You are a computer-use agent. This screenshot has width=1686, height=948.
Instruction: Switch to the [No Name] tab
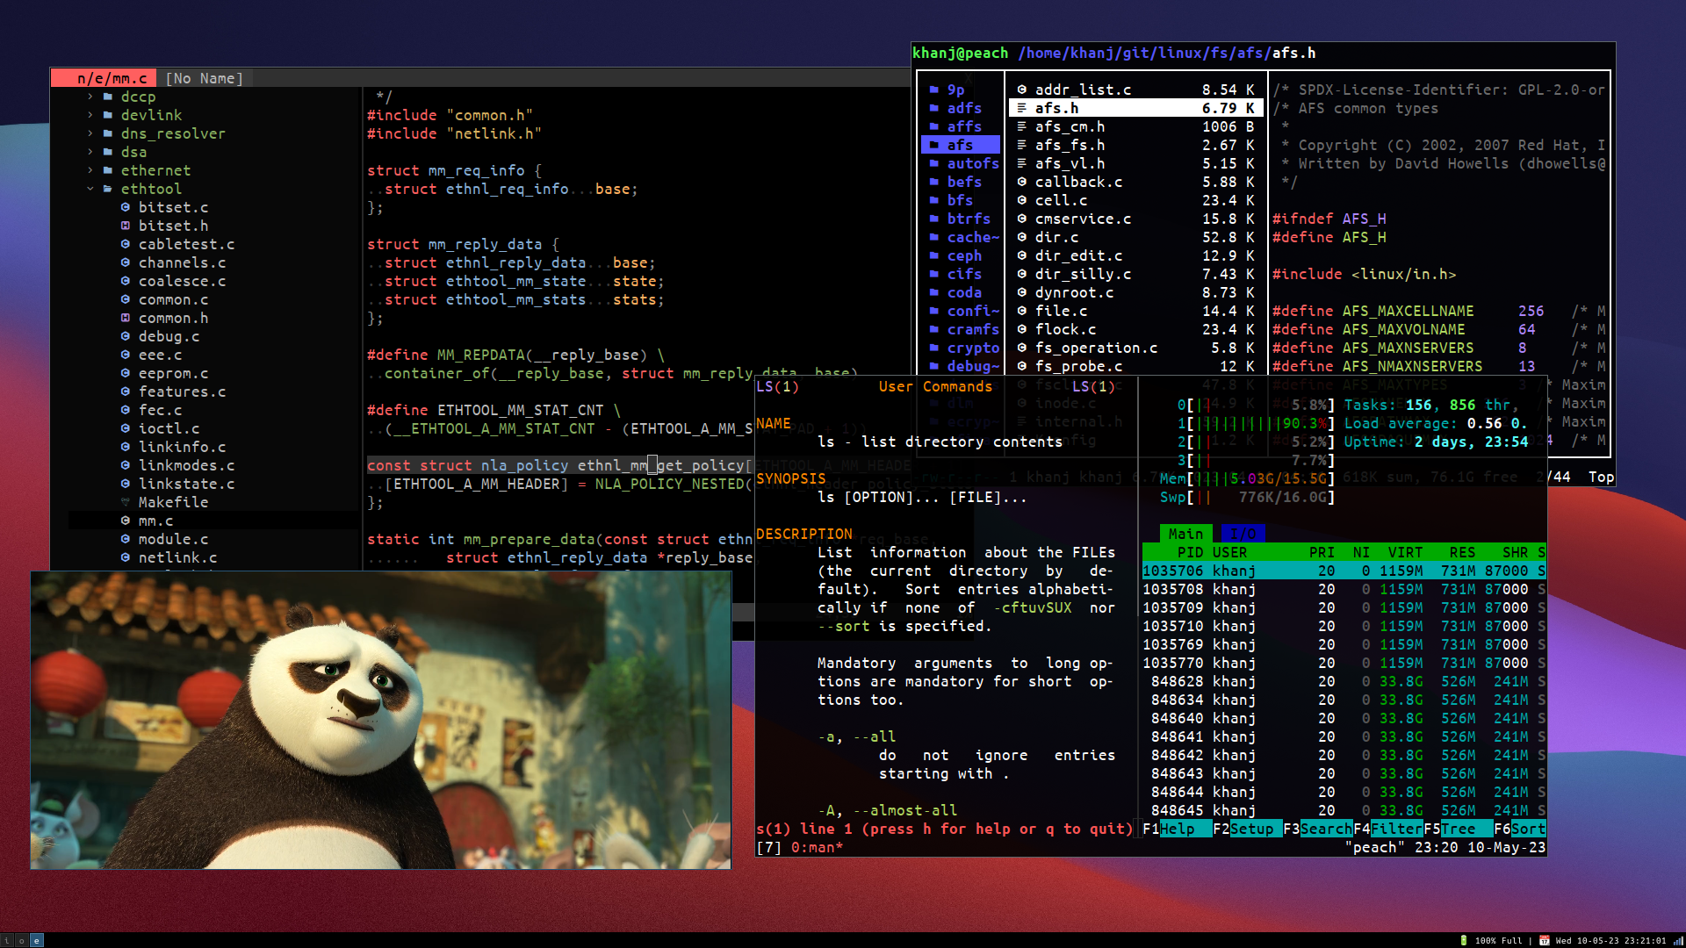(204, 78)
